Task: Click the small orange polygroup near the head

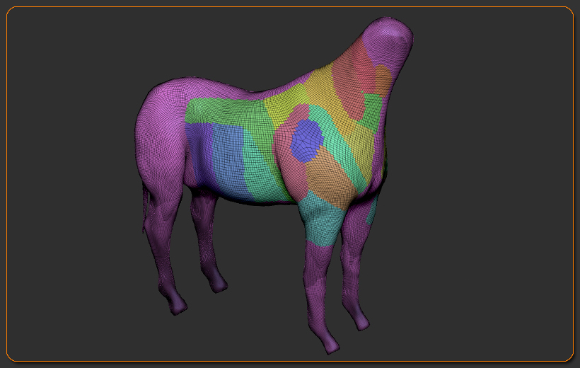Action: (x=383, y=79)
